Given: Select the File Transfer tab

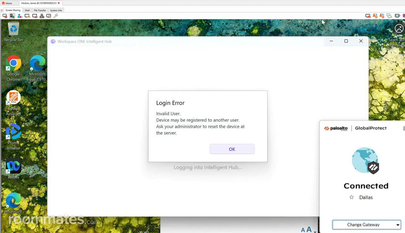Looking at the screenshot, I should 40,10.
